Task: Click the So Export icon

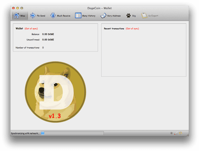Action: [x=144, y=16]
